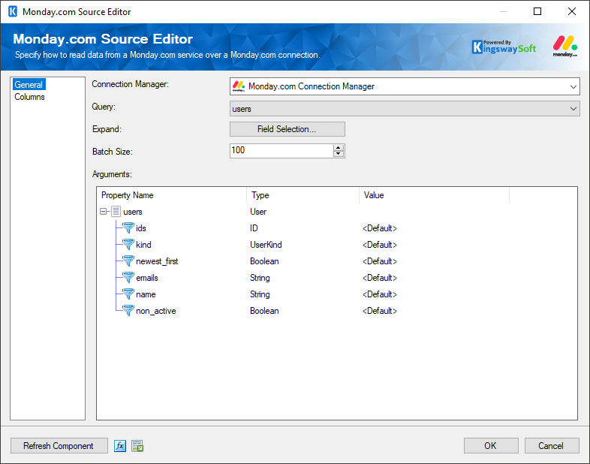590x464 pixels.
Task: Click the monday.com logo in the banner
Action: pyautogui.click(x=564, y=46)
